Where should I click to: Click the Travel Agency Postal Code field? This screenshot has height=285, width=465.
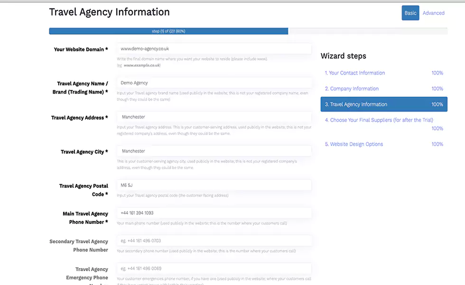tap(214, 185)
